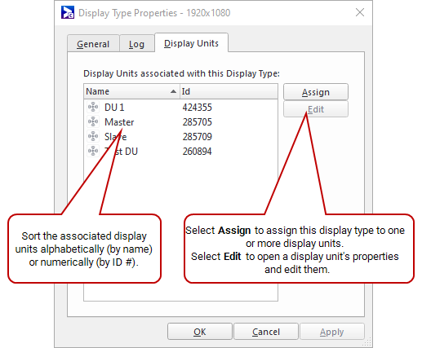The width and height of the screenshot is (422, 348).
Task: Cancel the properties dialog
Action: (266, 332)
